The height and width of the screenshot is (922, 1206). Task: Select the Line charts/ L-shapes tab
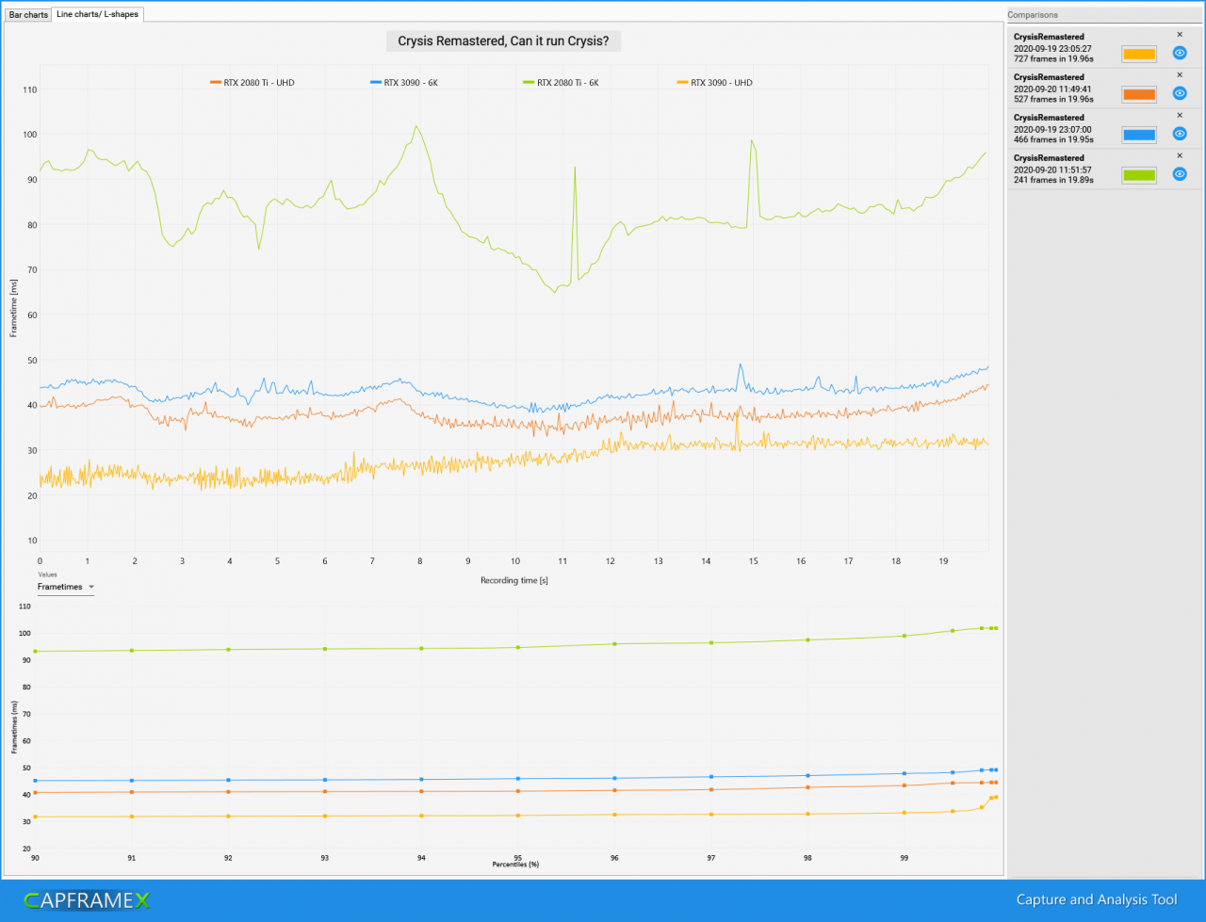pyautogui.click(x=98, y=14)
